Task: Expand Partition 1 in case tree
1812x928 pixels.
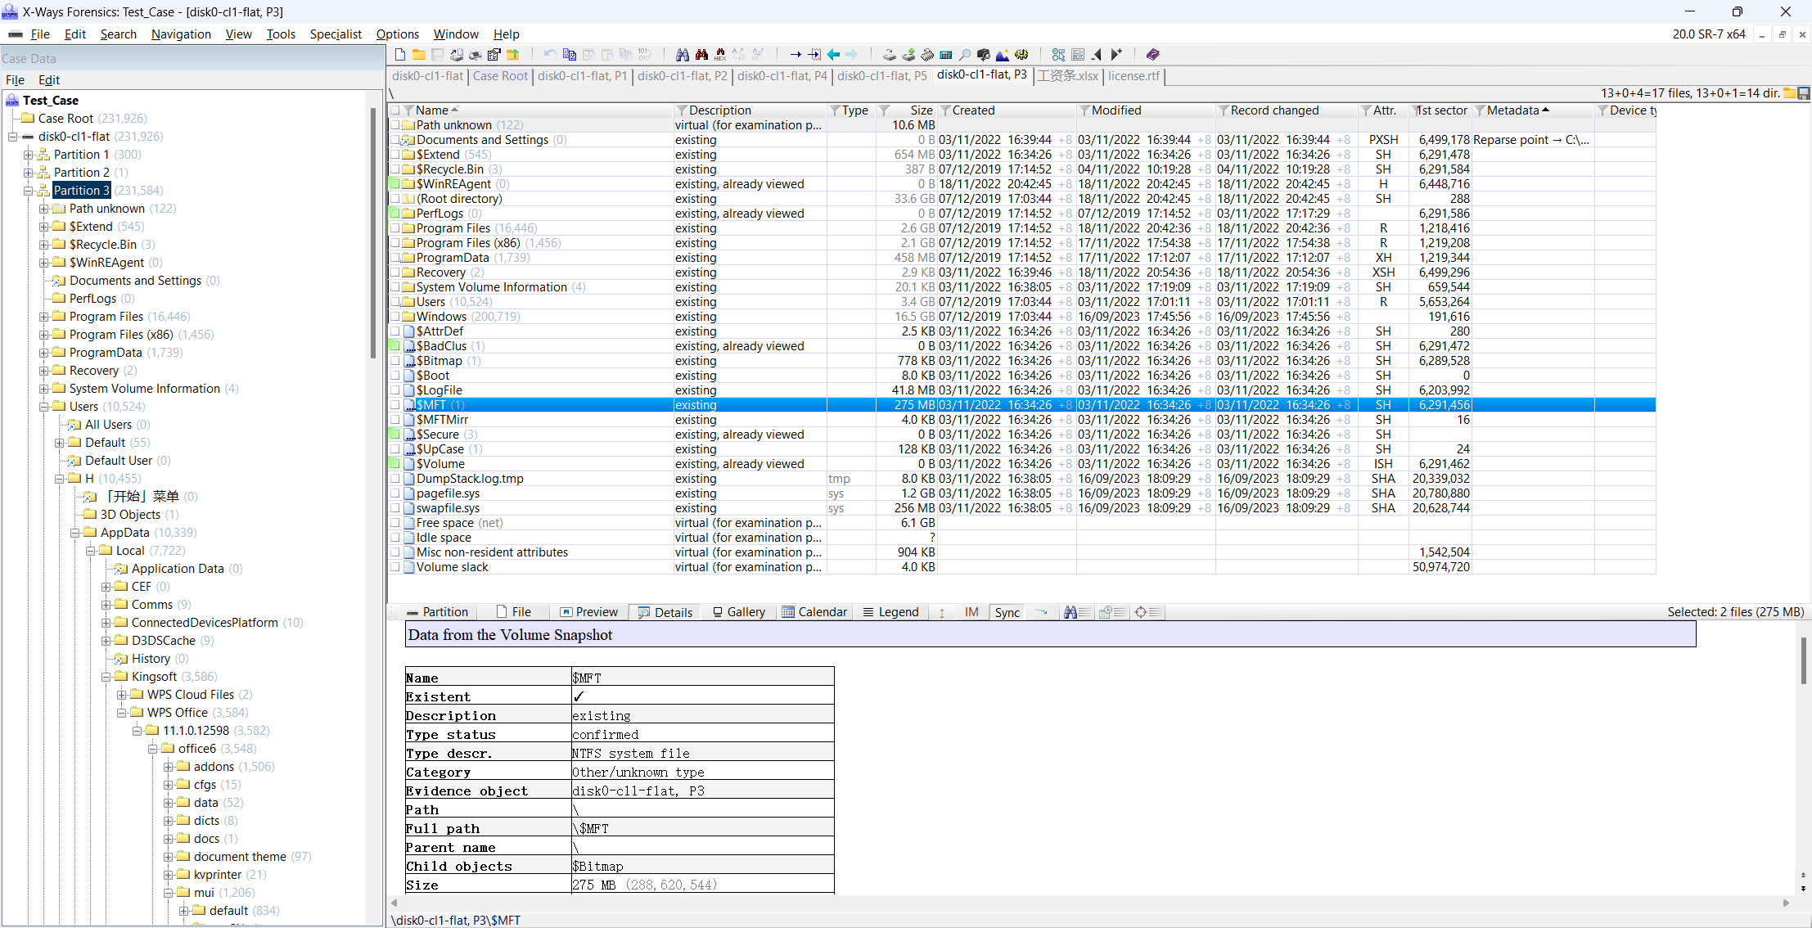Action: (x=29, y=155)
